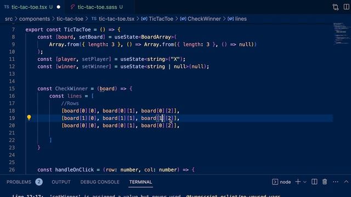The width and height of the screenshot is (351, 197).
Task: Click line number 26 in the gutter
Action: pos(12,170)
